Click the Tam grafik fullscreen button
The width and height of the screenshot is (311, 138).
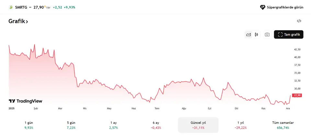click(288, 35)
